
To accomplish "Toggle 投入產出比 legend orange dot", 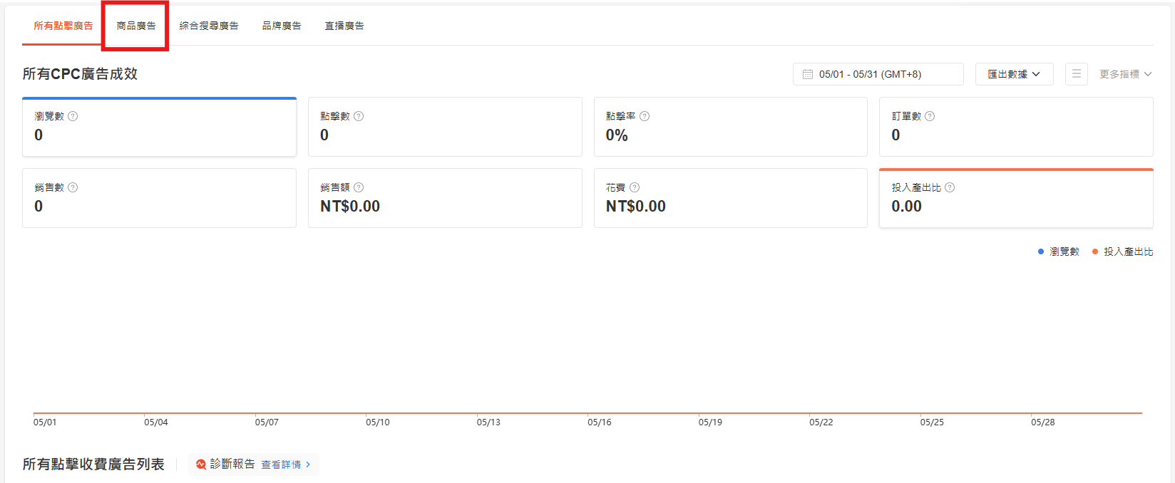I will point(1095,251).
